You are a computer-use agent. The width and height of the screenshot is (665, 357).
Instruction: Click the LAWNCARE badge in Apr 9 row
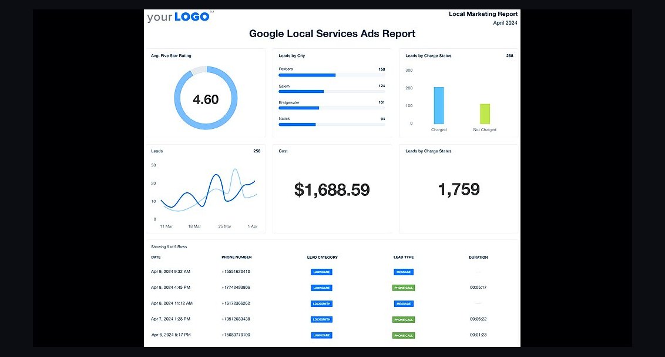click(321, 272)
